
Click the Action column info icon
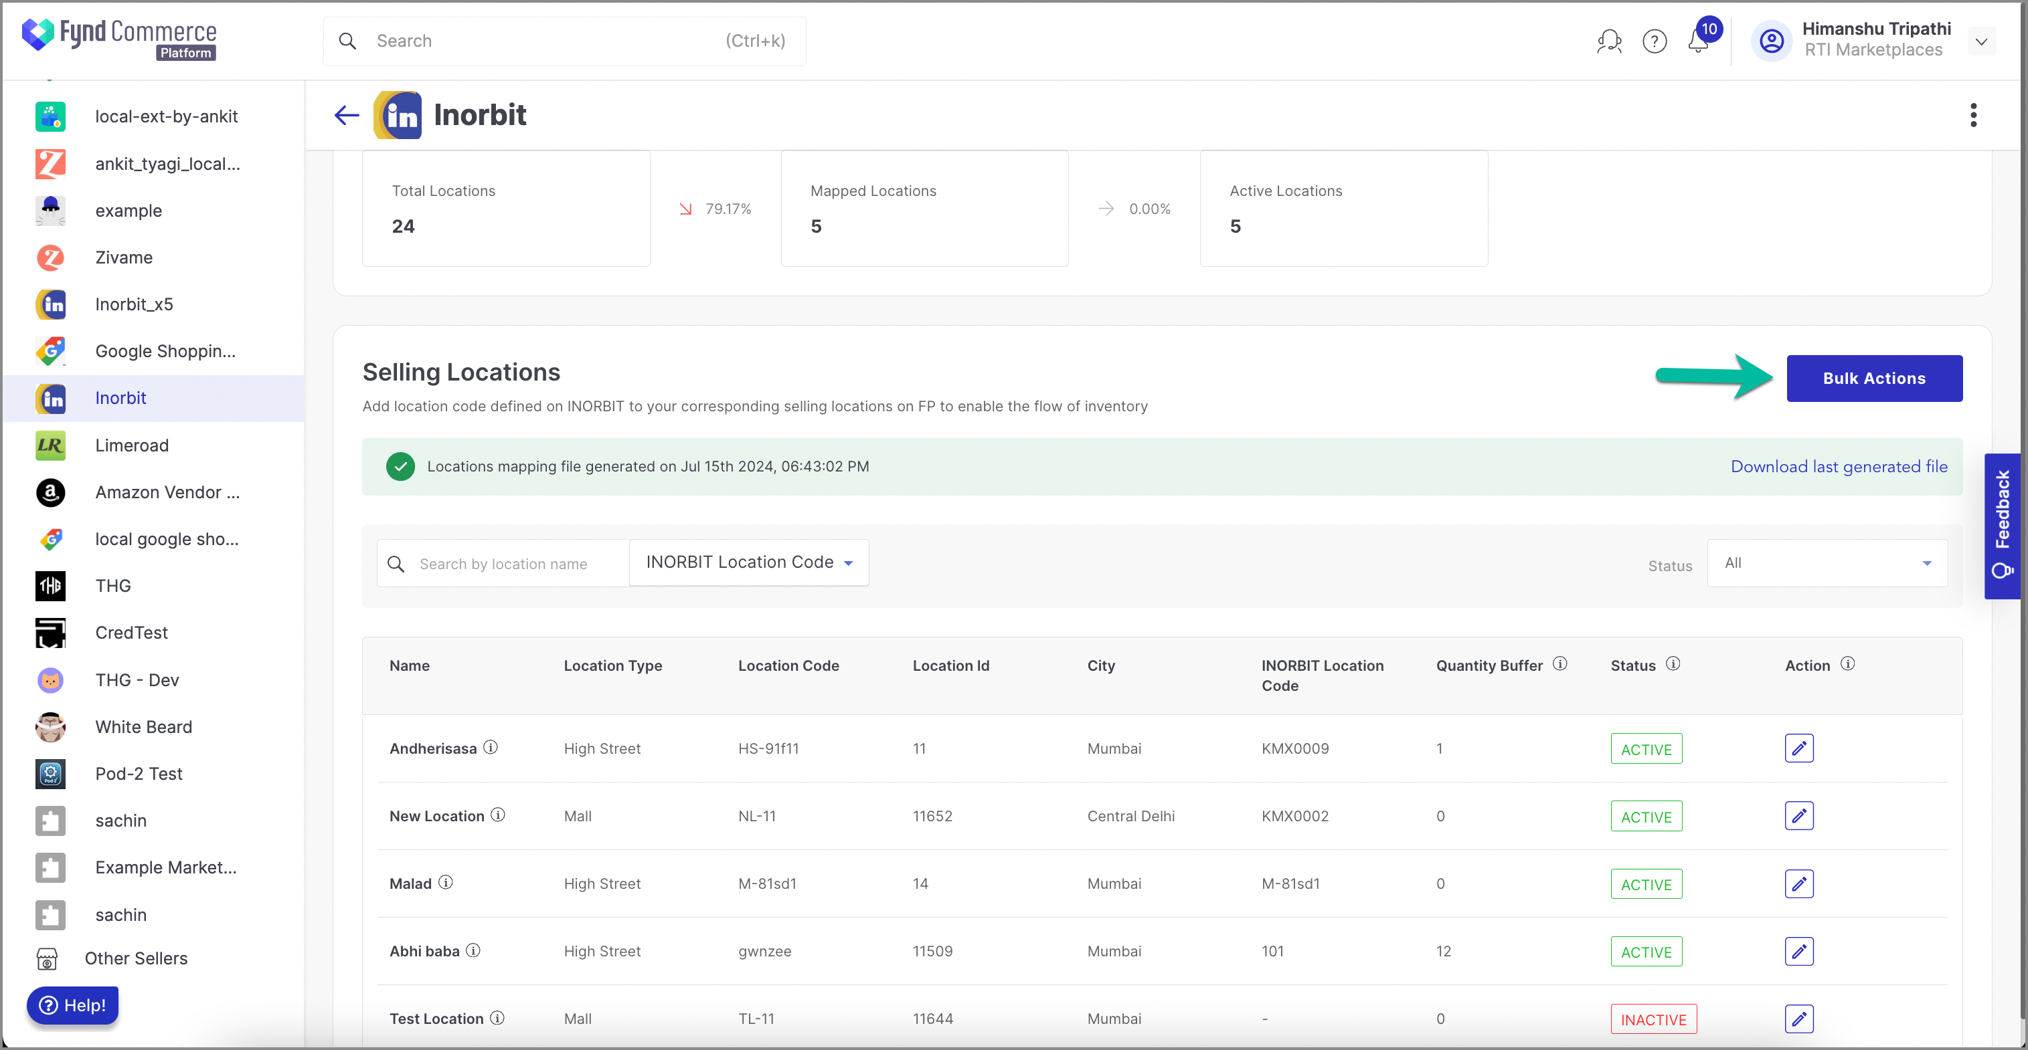tap(1848, 664)
